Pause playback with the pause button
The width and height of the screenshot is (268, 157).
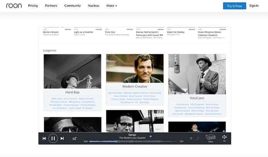(x=53, y=139)
